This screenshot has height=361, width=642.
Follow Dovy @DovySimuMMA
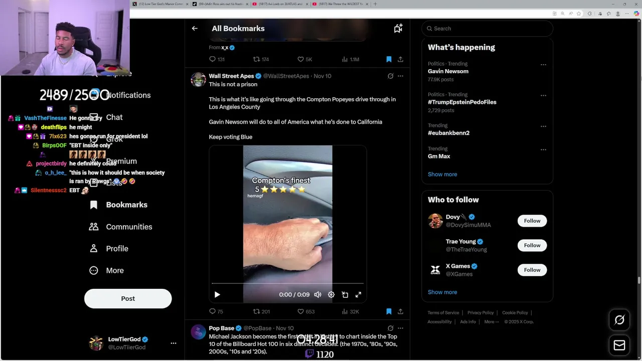(x=532, y=221)
